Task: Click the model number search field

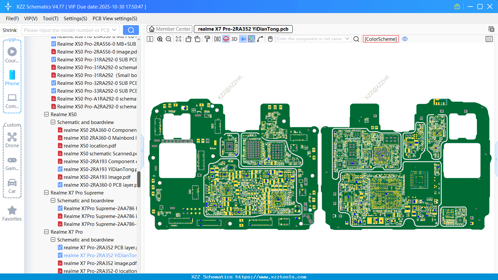Action: [67, 30]
